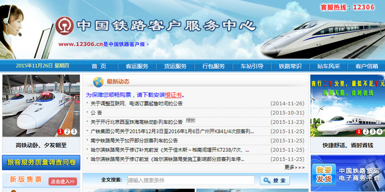Screen dimensions: 385x192
Task: Open the 首页 navigation tab
Action: [x=99, y=66]
